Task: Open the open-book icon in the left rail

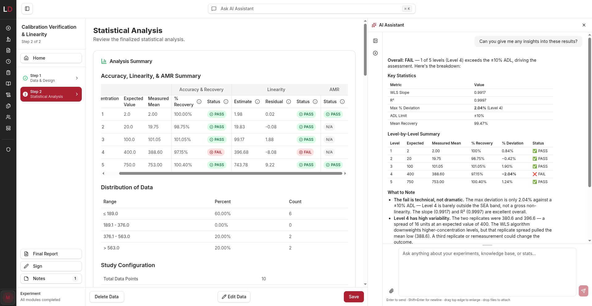Action: (x=8, y=84)
